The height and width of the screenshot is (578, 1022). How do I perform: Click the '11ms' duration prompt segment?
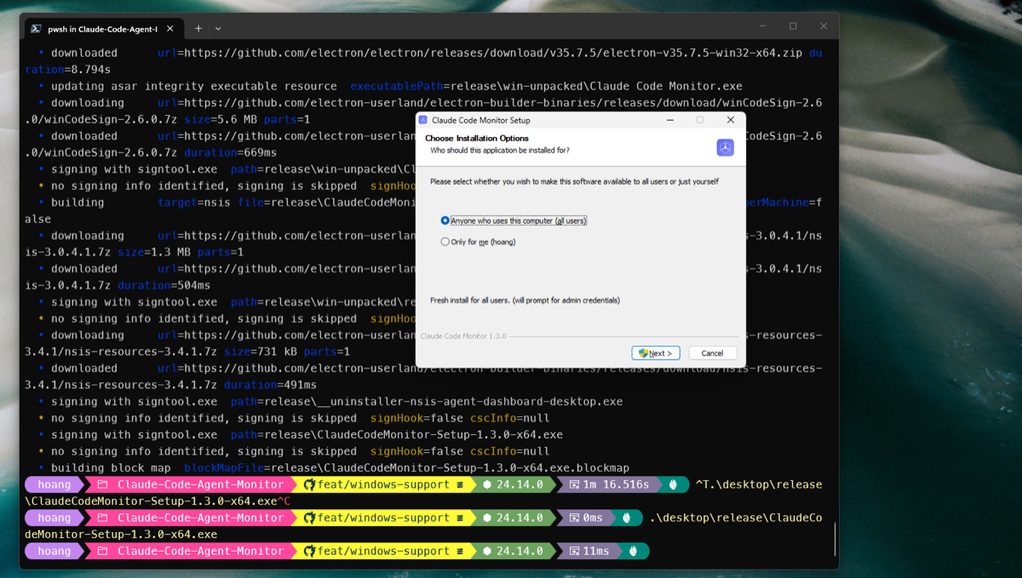(589, 551)
